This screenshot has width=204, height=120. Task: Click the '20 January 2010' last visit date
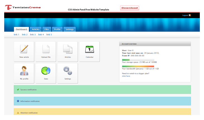point(151,53)
